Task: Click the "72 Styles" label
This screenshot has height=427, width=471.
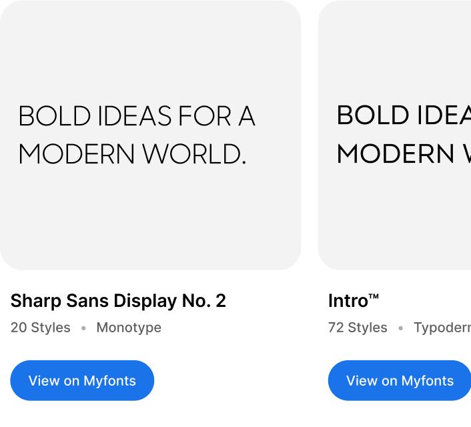Action: click(358, 328)
